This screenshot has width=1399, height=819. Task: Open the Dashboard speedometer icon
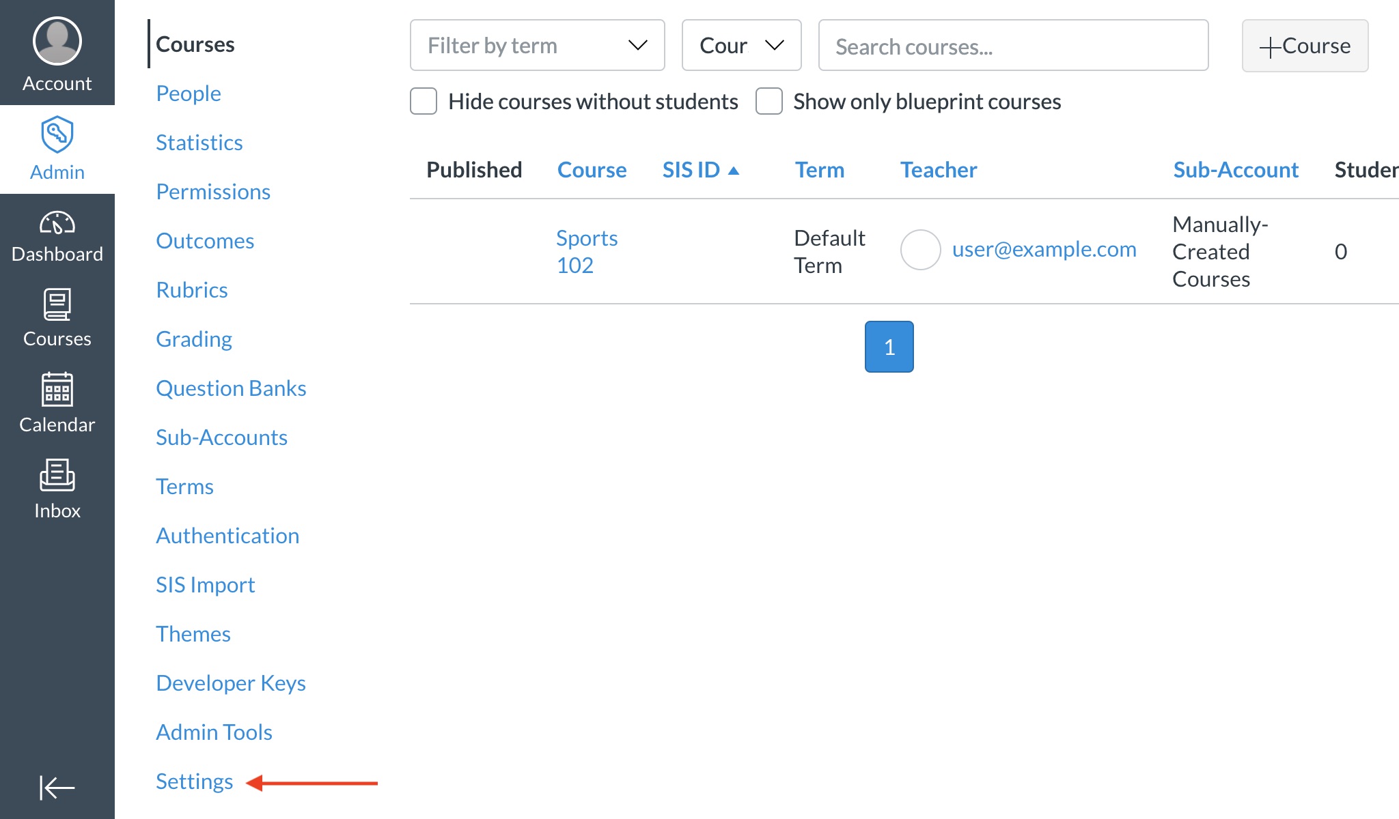tap(57, 223)
